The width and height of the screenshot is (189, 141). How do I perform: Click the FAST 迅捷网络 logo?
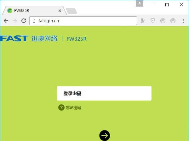click(x=28, y=39)
